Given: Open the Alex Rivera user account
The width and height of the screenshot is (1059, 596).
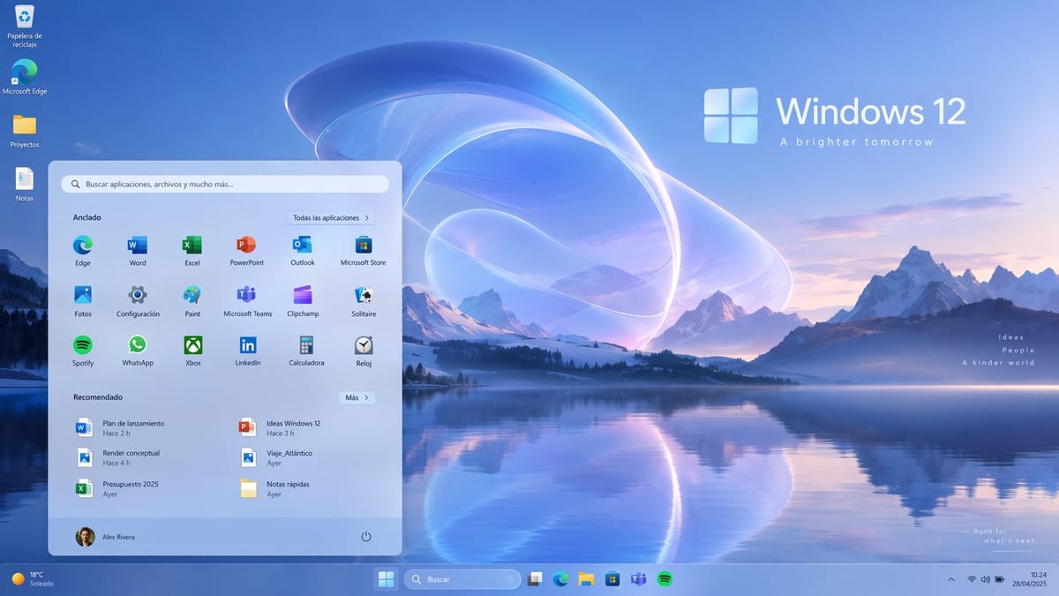Looking at the screenshot, I should (x=106, y=537).
